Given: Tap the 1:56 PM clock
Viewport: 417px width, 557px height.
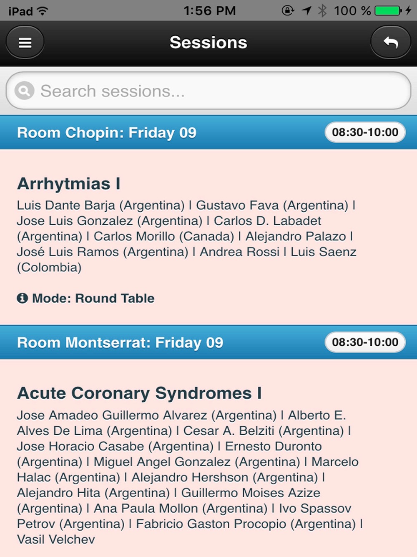Looking at the screenshot, I should click(210, 11).
